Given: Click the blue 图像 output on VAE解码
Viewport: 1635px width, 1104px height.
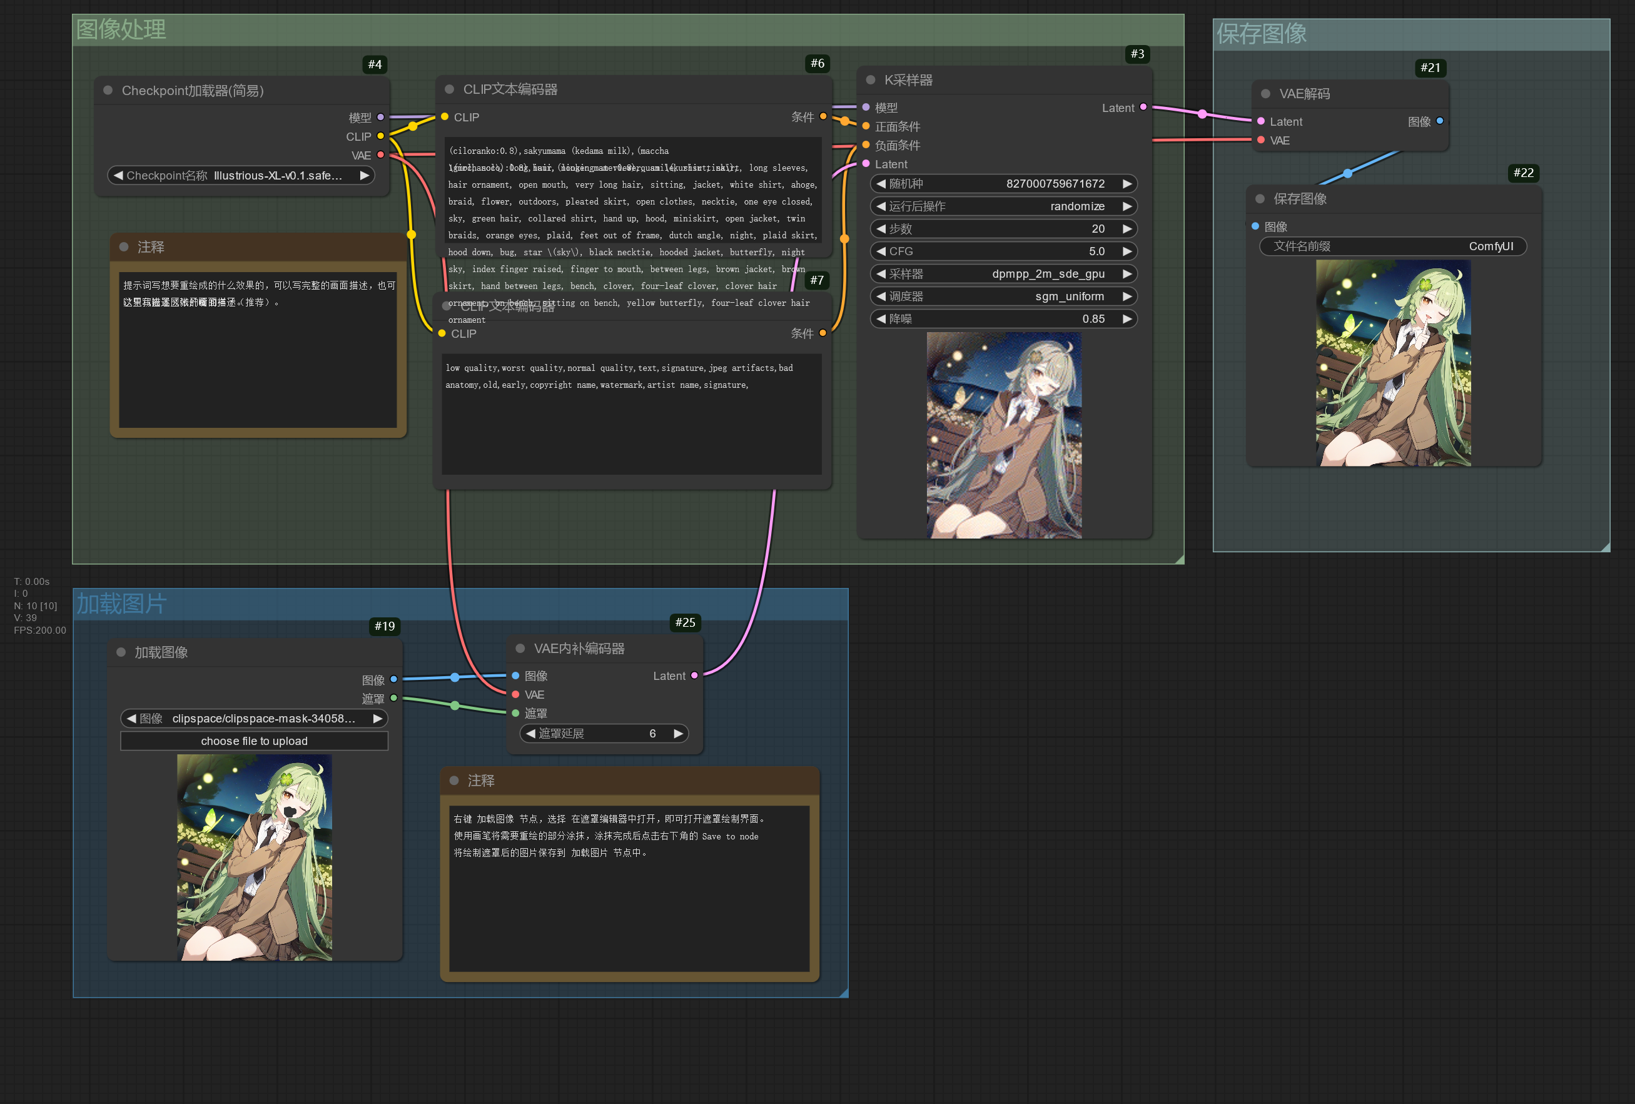Looking at the screenshot, I should click(x=1439, y=121).
